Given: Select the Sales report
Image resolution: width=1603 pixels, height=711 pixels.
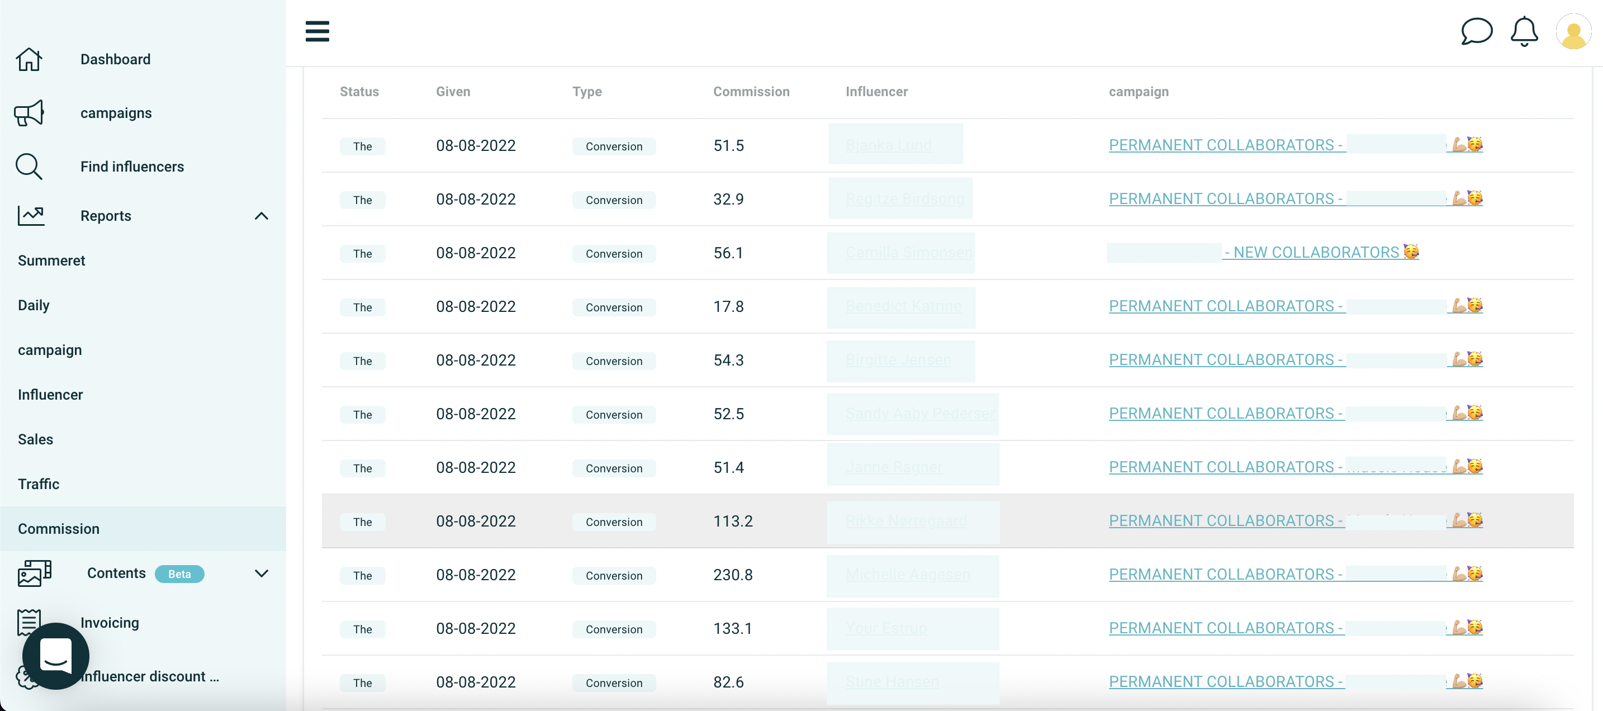Looking at the screenshot, I should 35,439.
